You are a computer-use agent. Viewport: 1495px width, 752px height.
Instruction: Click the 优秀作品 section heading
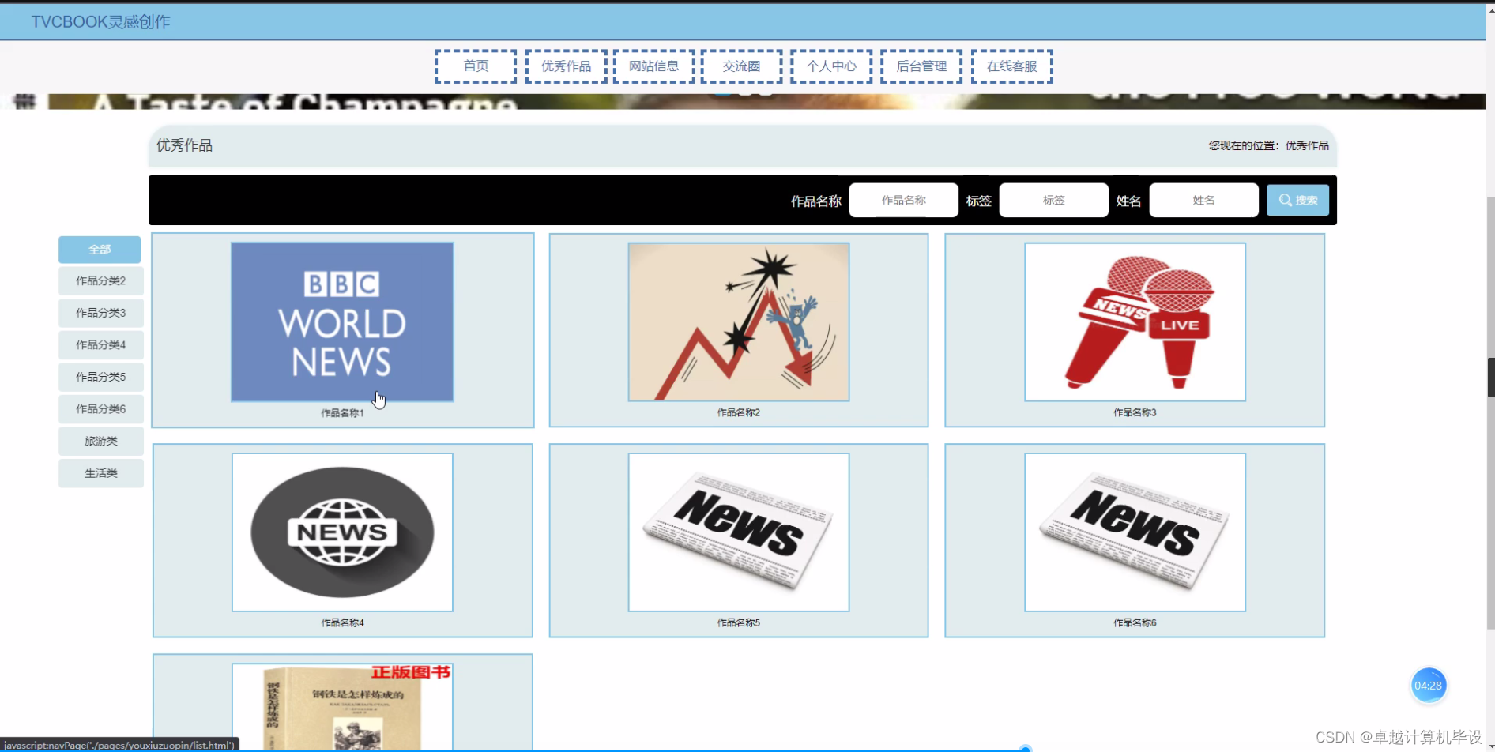point(184,145)
